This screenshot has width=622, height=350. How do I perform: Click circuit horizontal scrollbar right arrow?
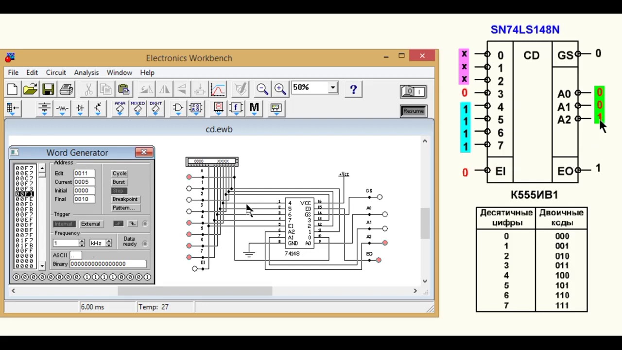[415, 291]
